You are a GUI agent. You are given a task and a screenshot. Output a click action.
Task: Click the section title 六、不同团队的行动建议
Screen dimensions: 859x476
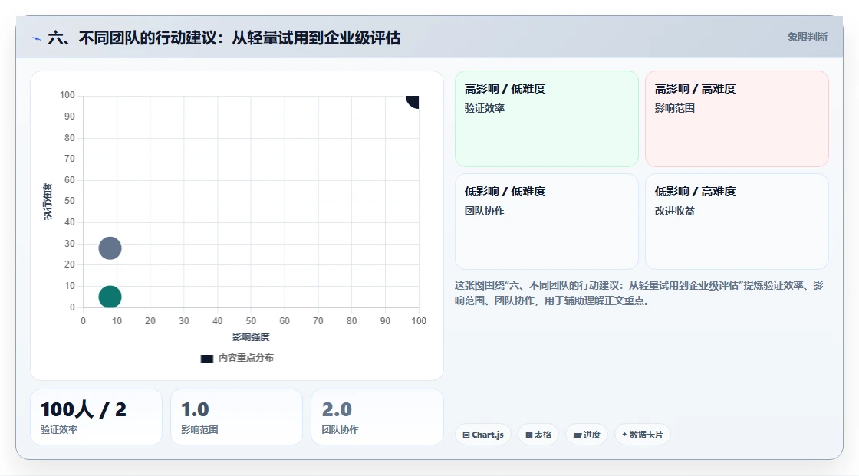(224, 38)
